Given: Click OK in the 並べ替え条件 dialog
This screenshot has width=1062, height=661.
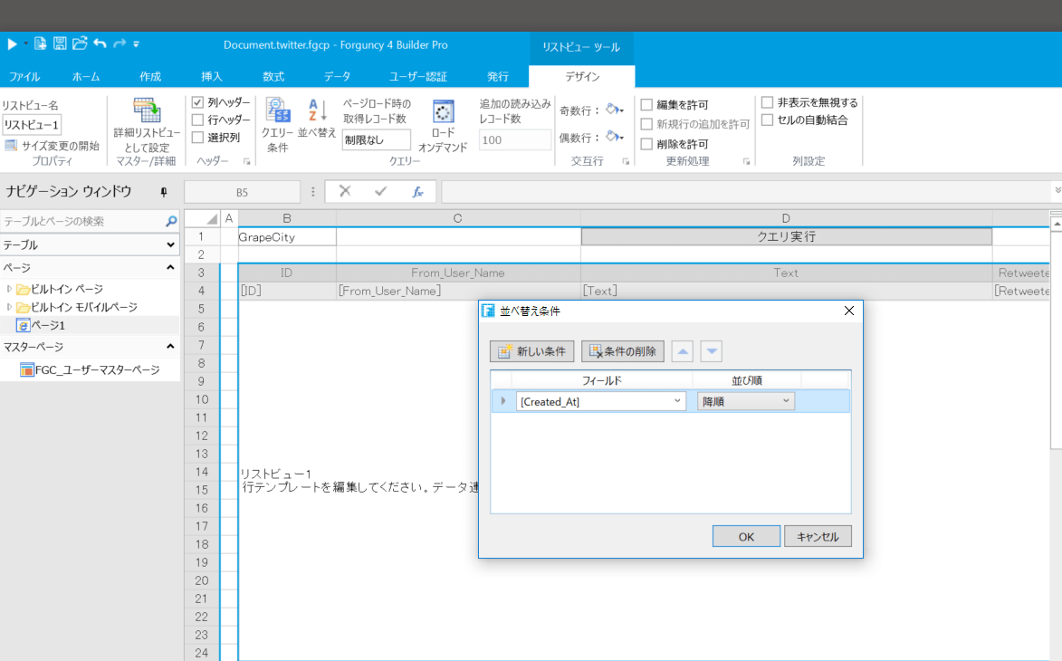Looking at the screenshot, I should [746, 536].
